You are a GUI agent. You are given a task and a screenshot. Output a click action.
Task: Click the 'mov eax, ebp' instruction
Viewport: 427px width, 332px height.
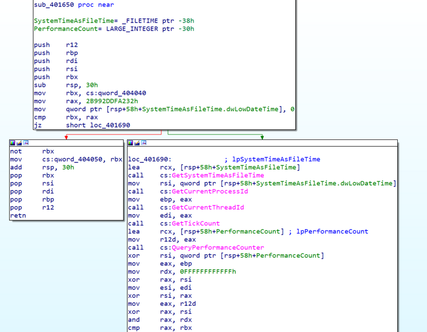(160, 264)
